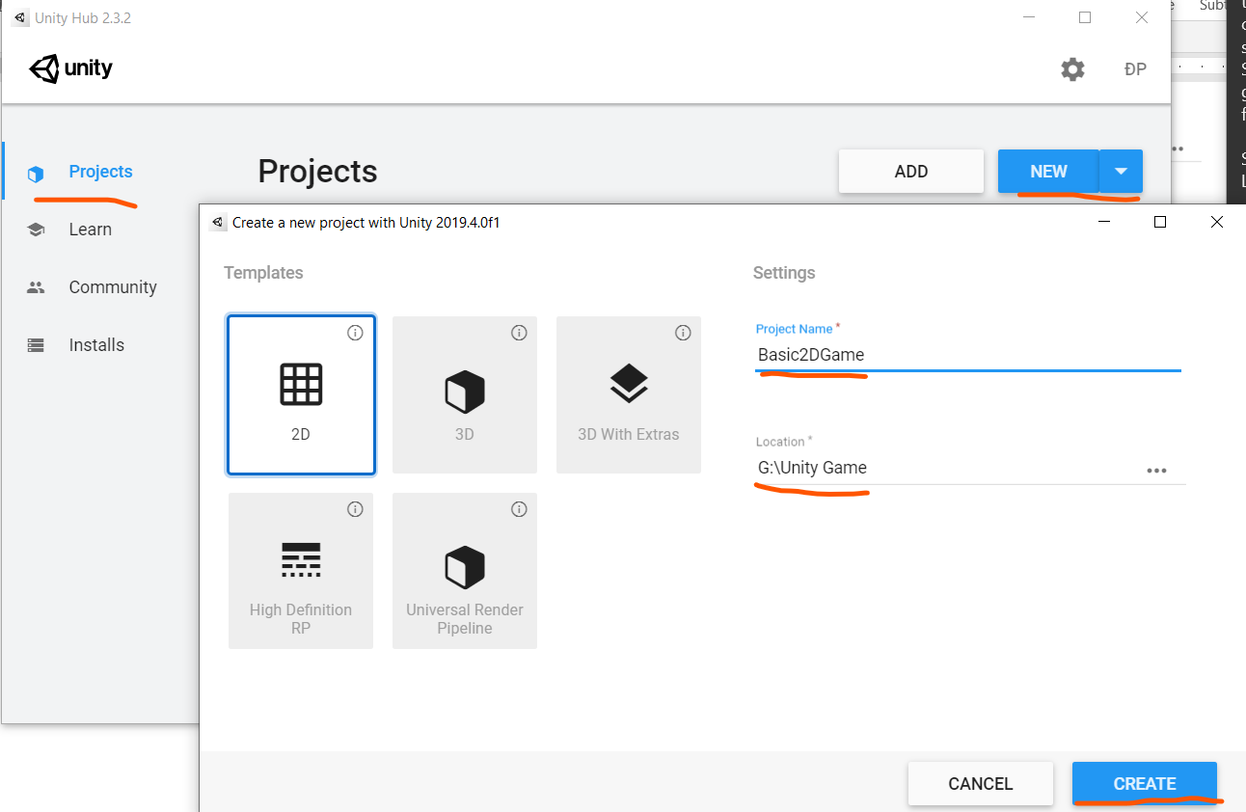Click the Project Name input field
This screenshot has width=1246, height=812.
[x=964, y=355]
